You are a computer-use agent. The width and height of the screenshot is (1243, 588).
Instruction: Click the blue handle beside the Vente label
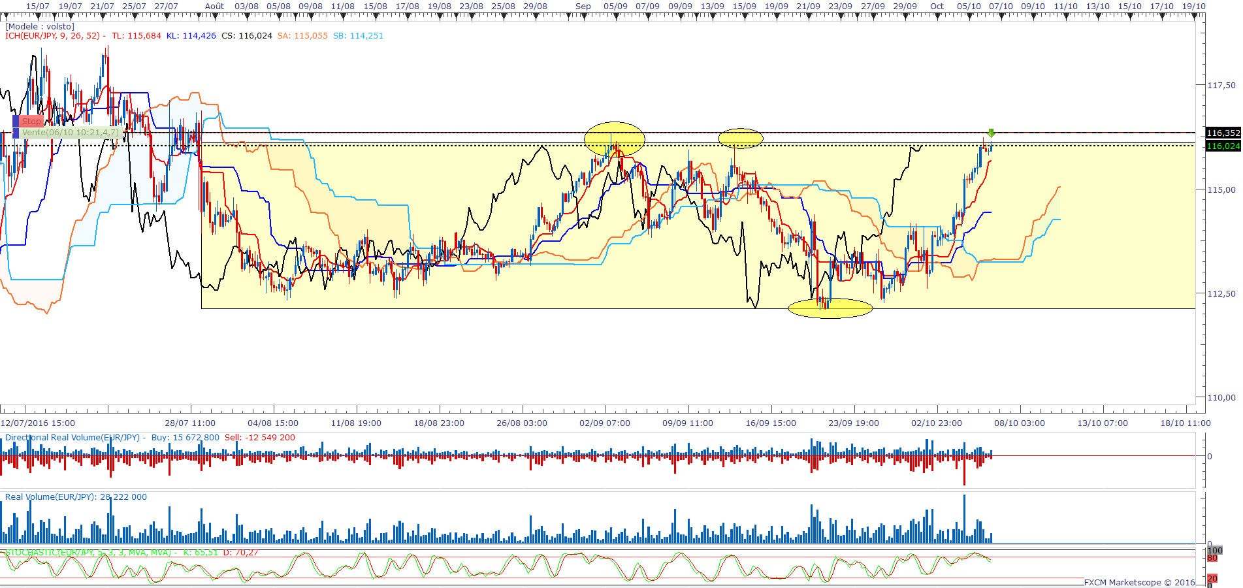click(x=16, y=133)
